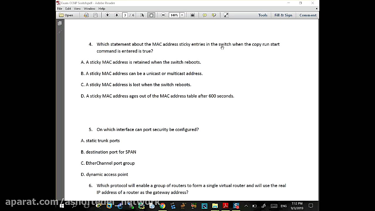Click question 5 text about port security

[148, 130]
